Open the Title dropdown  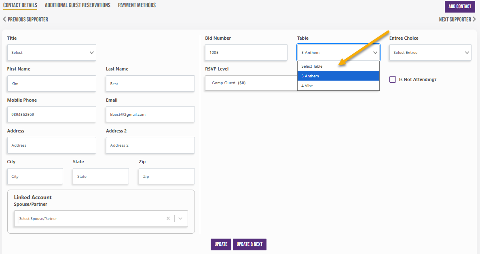coord(51,52)
